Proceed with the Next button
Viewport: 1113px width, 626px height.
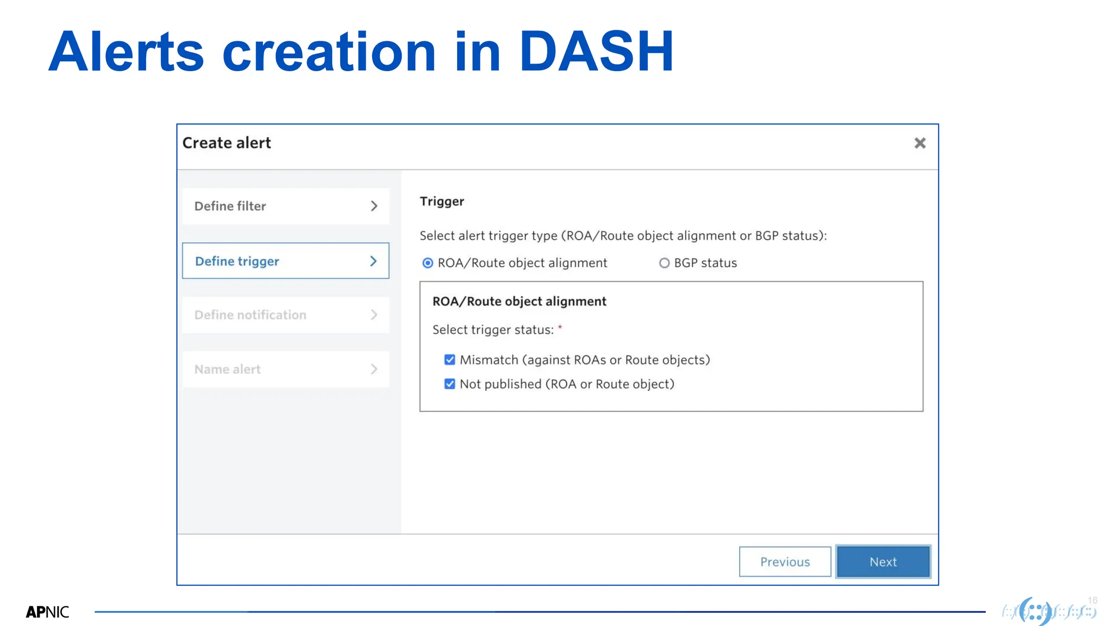[x=883, y=562]
